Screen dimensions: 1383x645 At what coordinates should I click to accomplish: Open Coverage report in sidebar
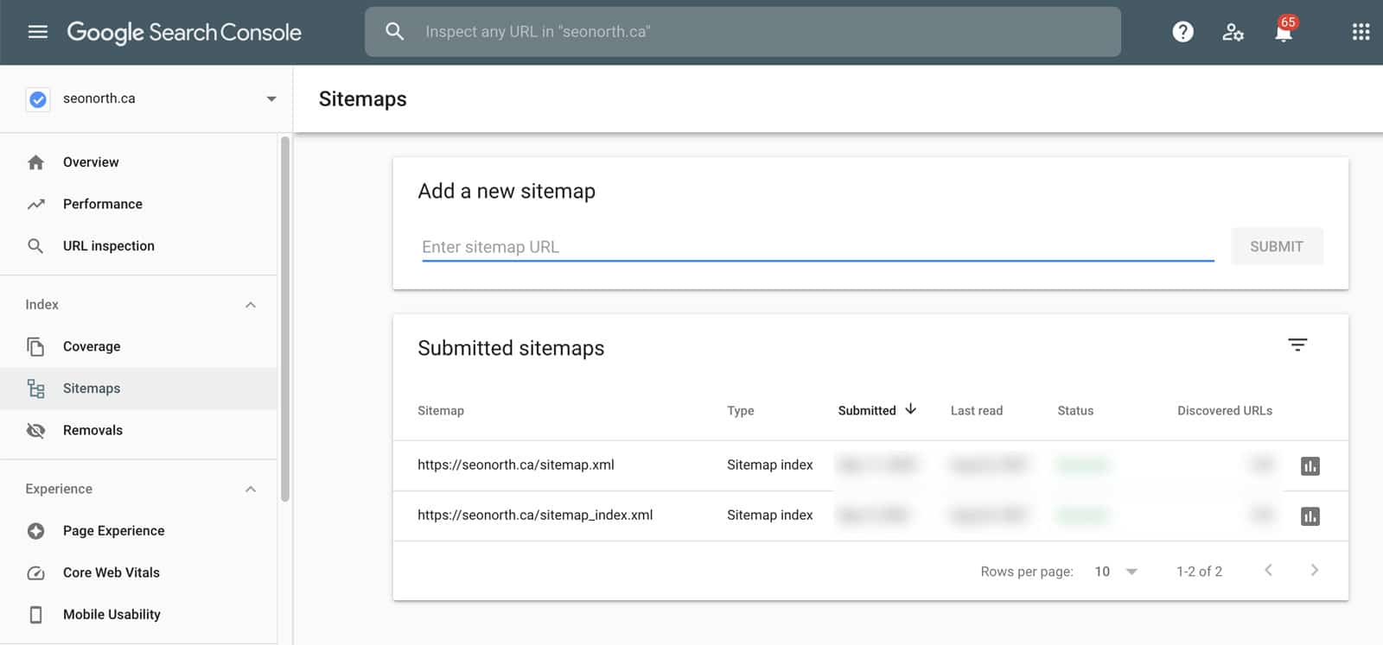click(138, 346)
